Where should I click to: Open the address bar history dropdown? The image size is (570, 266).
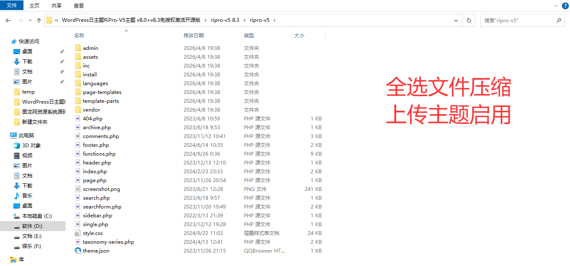[456, 20]
